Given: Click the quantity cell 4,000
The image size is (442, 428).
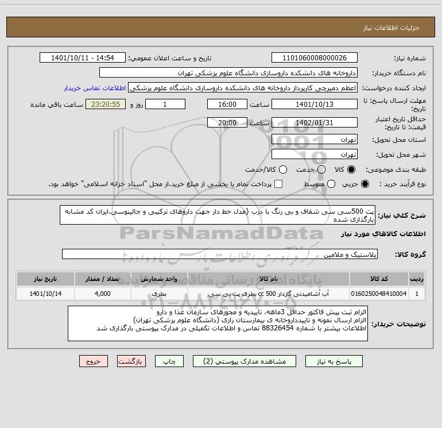Looking at the screenshot, I should coord(102,294).
